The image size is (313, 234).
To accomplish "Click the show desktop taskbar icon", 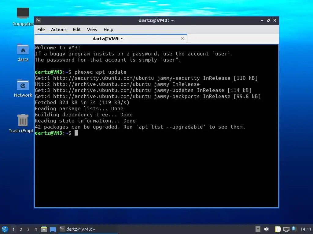I will click(x=53, y=229).
